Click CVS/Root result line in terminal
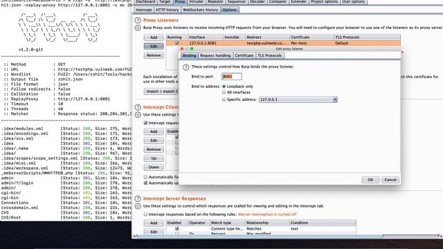443x249 pixels. [66, 218]
